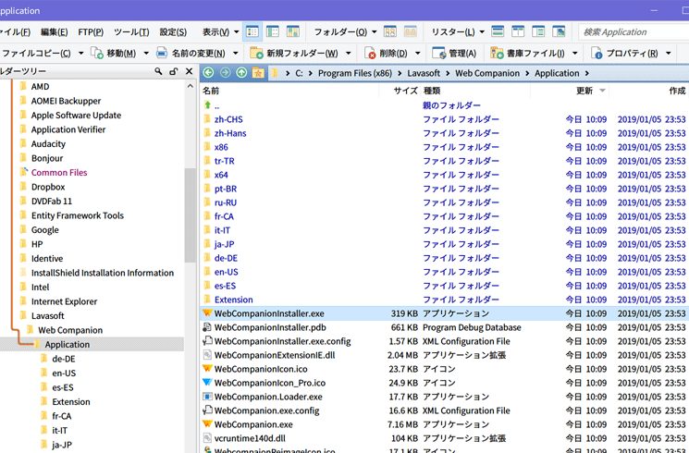Open the 設定 menu
This screenshot has width=689, height=453.
[173, 32]
